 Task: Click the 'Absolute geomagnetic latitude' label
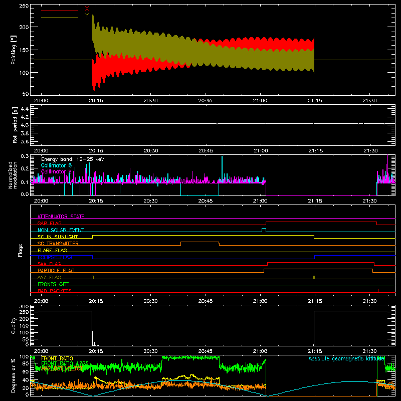346,358
